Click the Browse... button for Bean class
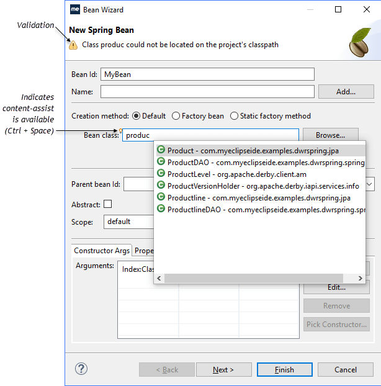 pyautogui.click(x=330, y=135)
